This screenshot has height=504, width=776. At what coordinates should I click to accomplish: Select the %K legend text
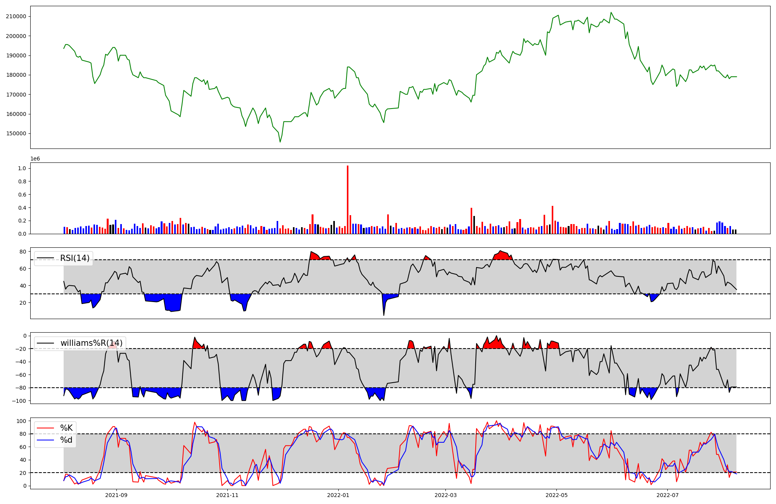66,428
